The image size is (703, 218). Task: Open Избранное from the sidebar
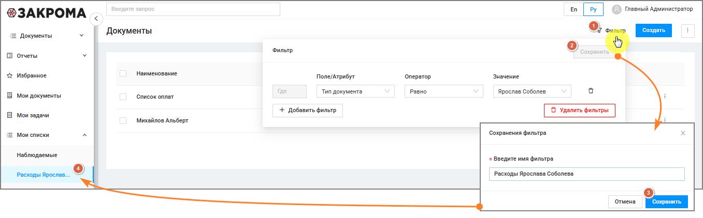(31, 75)
